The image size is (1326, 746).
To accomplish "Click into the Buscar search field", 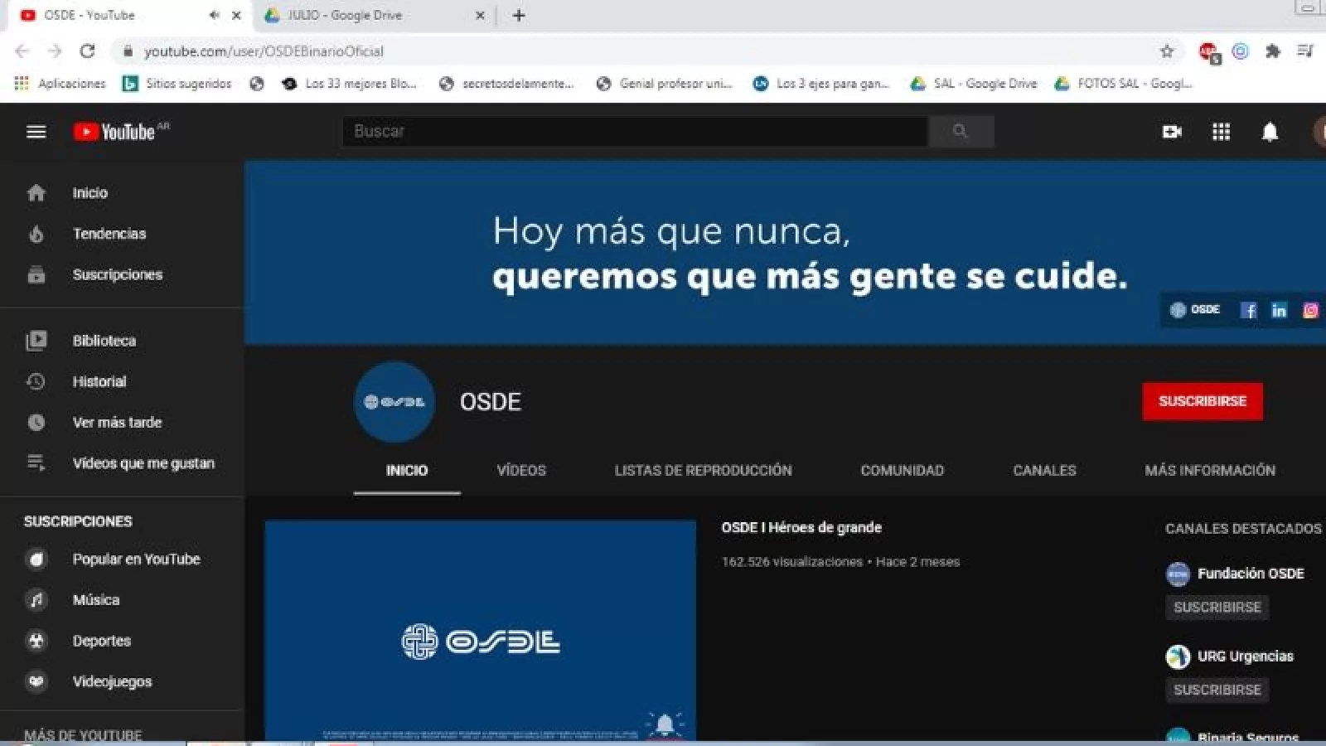I will tap(634, 131).
